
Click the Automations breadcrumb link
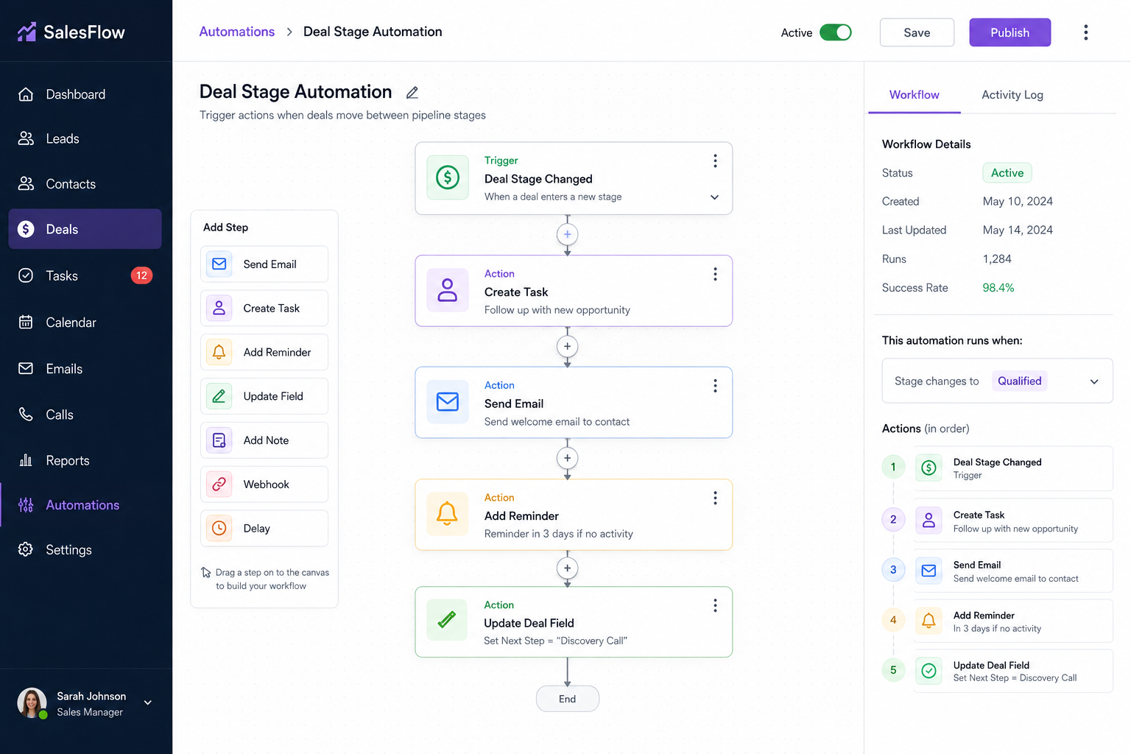point(236,32)
